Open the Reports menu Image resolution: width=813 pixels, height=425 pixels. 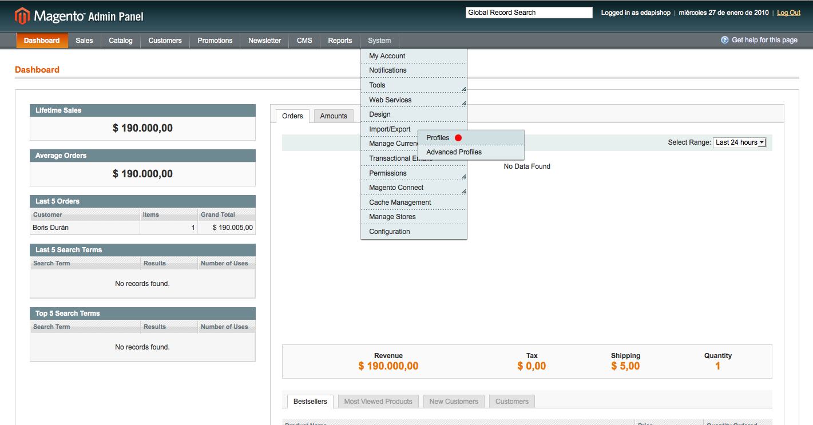340,41
